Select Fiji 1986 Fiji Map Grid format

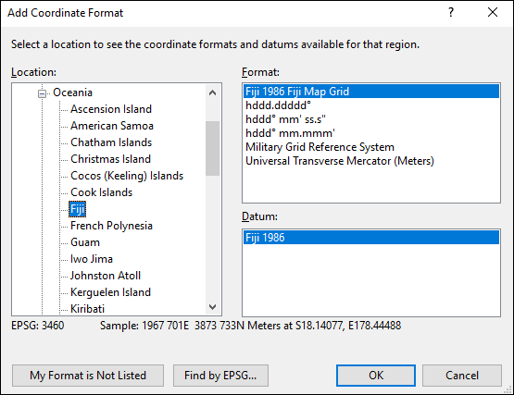[371, 92]
